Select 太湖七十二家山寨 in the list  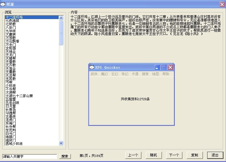click(x=32, y=96)
